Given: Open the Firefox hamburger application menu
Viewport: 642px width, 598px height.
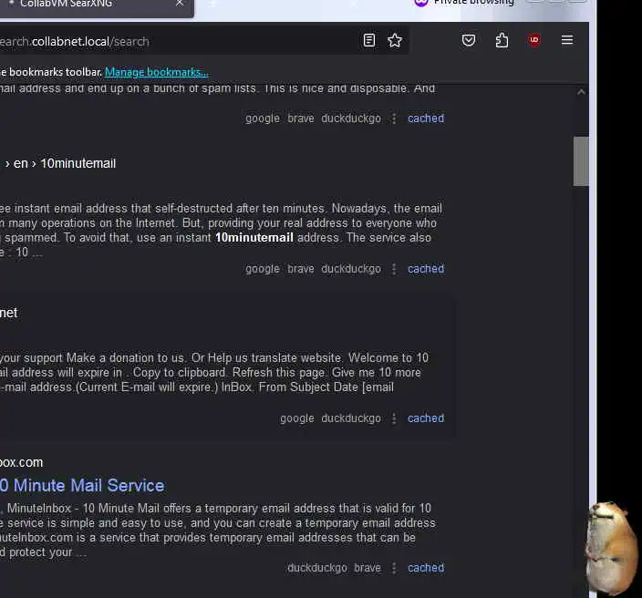Looking at the screenshot, I should click(567, 40).
